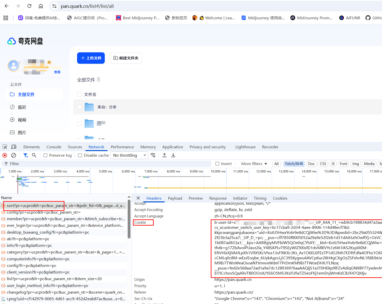Close the request details panel
The image size is (382, 304).
[138, 198]
